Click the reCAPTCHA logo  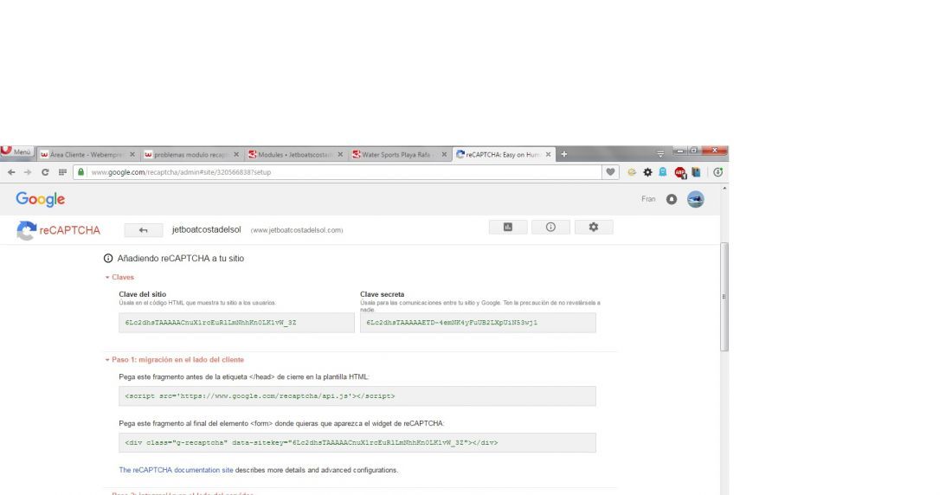58,230
